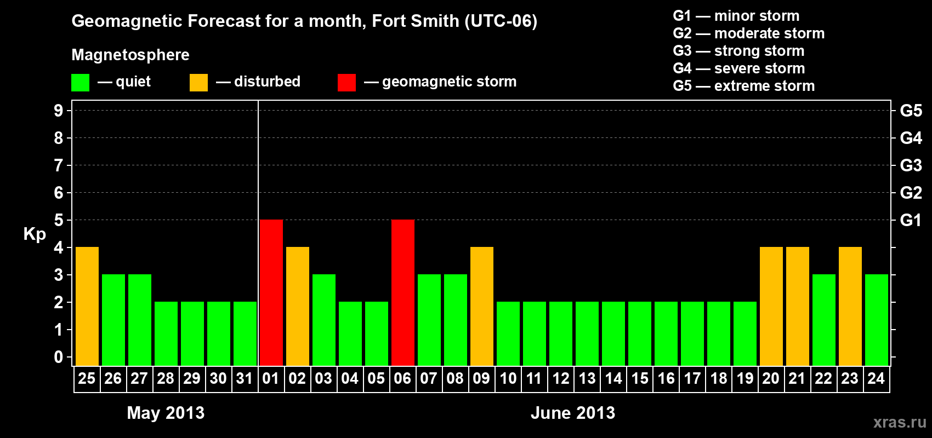Image resolution: width=932 pixels, height=438 pixels.
Task: Click the date label 01
Action: [271, 378]
